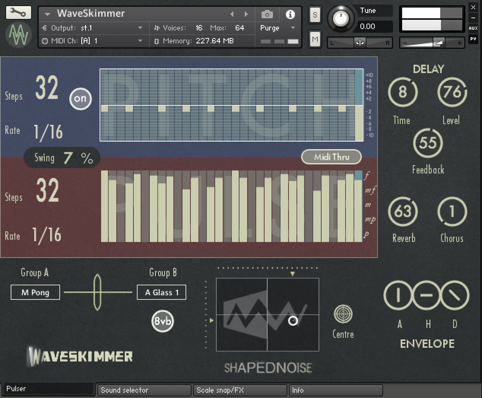This screenshot has width=482, height=398.
Task: Switch to the Scale snap/FX tab
Action: [x=239, y=390]
